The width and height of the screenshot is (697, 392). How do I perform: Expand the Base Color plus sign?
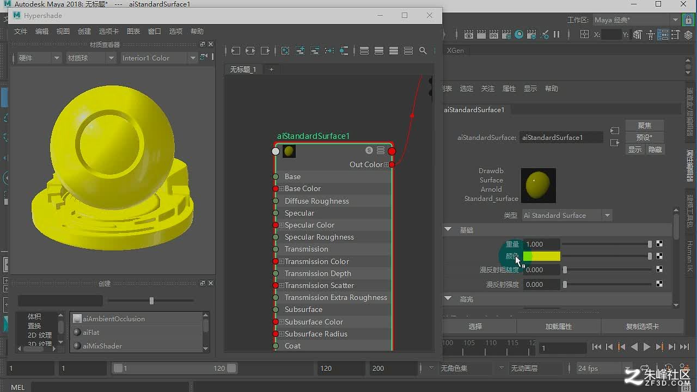(282, 189)
